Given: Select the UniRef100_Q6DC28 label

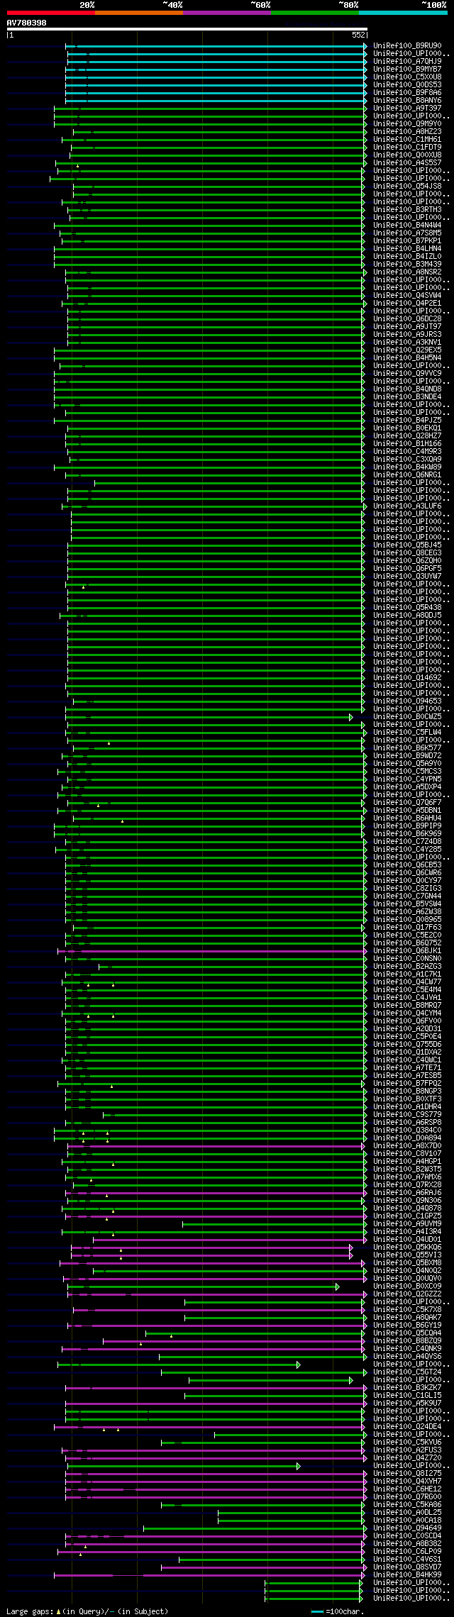Looking at the screenshot, I should click(x=407, y=319).
